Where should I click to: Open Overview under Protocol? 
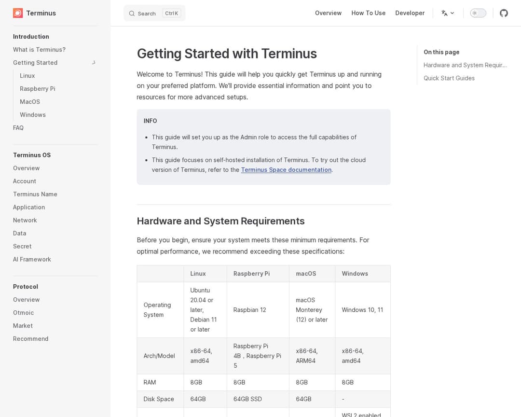(26, 300)
